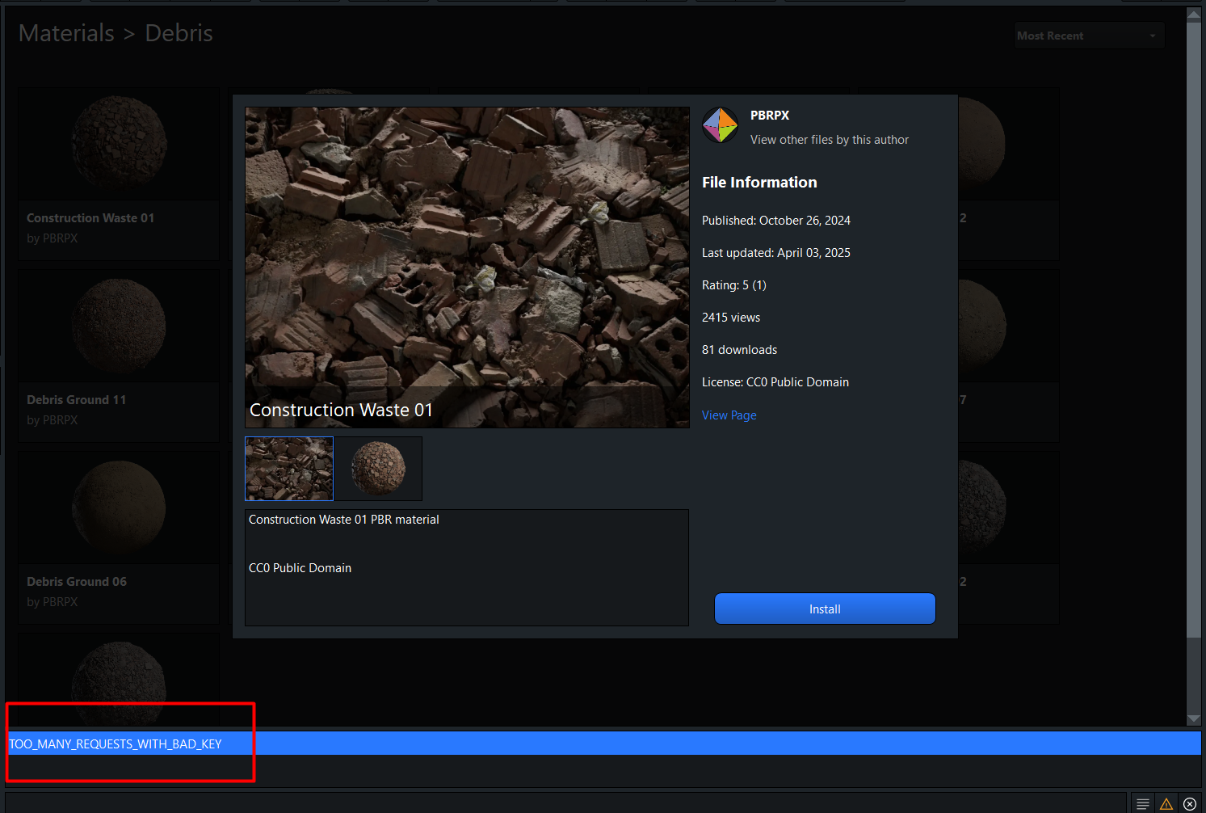Select the Debris Ground 06 material card
This screenshot has height=813, width=1206.
119,537
